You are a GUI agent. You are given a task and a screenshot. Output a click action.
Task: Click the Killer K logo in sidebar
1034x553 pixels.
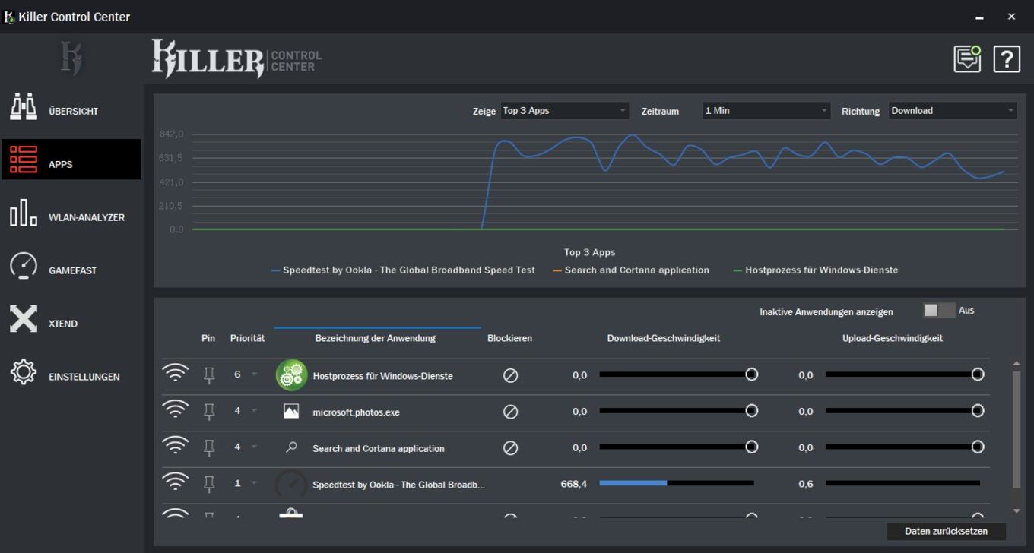(x=71, y=58)
